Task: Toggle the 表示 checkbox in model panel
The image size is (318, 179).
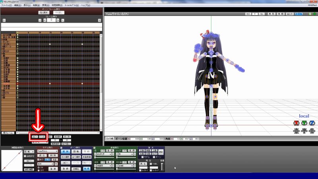Action: (x=38, y=160)
